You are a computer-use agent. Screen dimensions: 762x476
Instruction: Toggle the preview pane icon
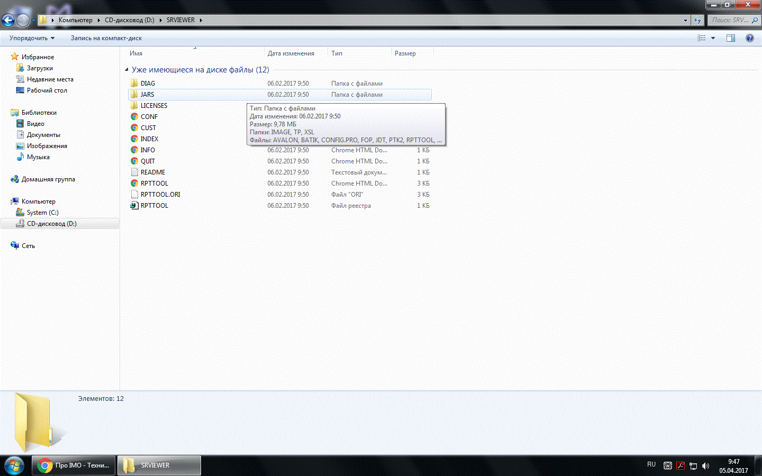[x=731, y=38]
